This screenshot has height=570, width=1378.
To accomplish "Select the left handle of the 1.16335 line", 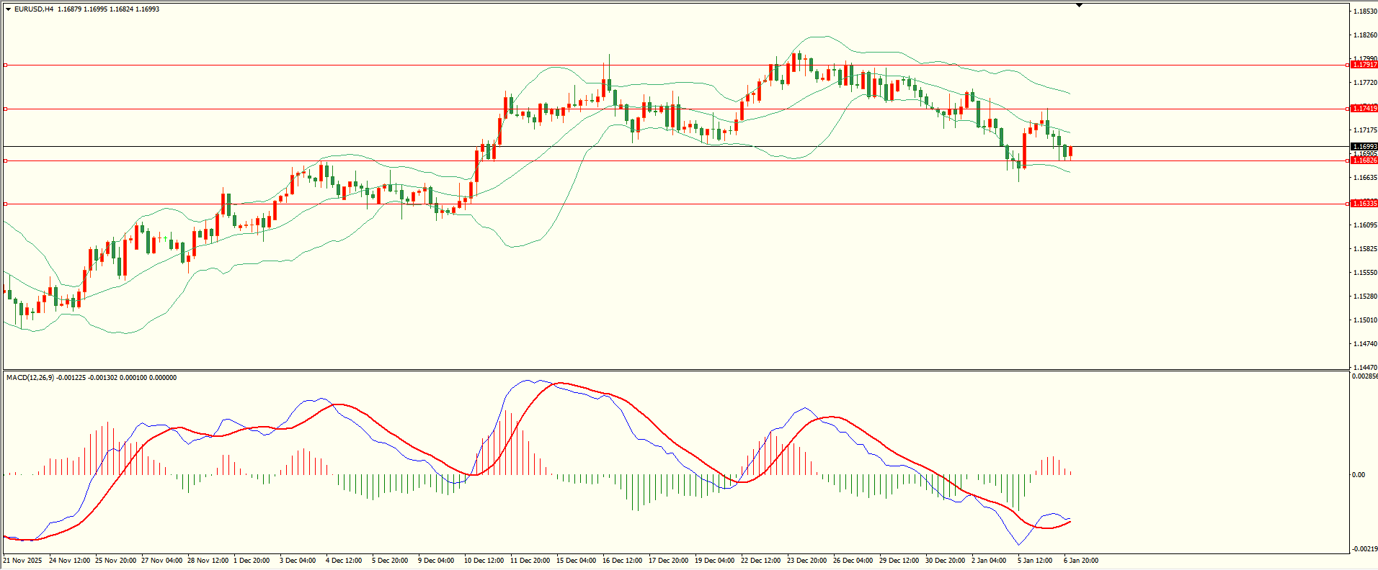I will (6, 204).
